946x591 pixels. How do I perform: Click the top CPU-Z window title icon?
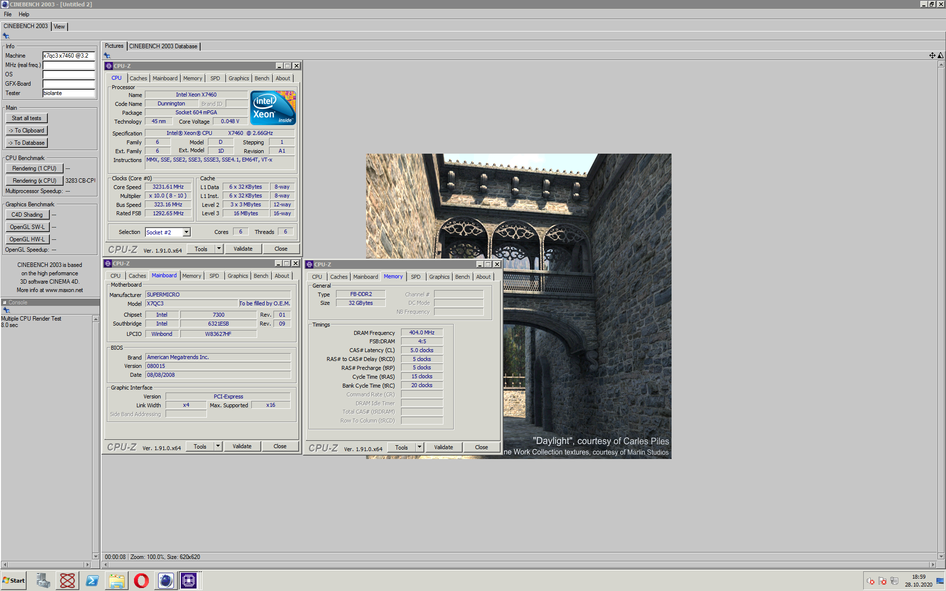pos(109,66)
